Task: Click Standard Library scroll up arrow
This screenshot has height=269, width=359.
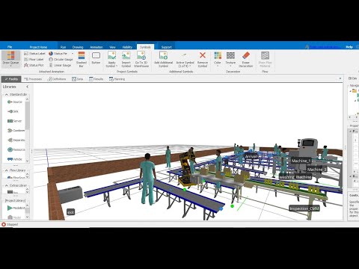Action: [x=28, y=99]
